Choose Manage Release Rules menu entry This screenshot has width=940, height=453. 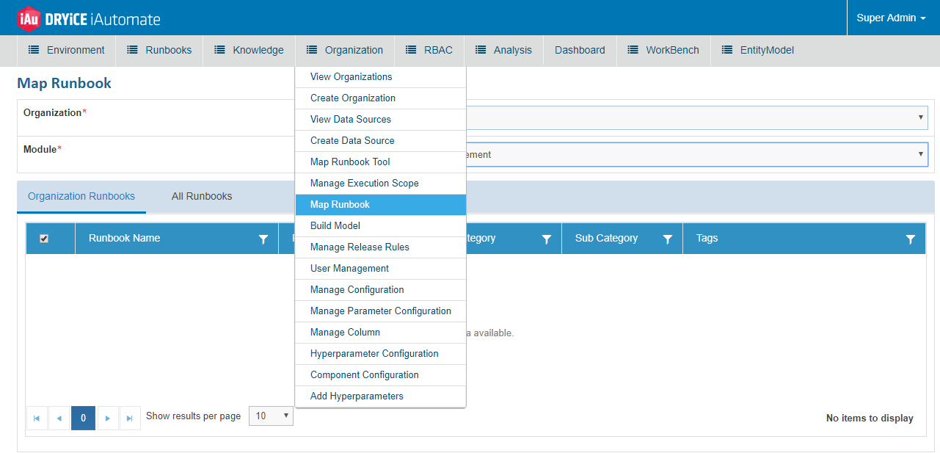(x=360, y=247)
